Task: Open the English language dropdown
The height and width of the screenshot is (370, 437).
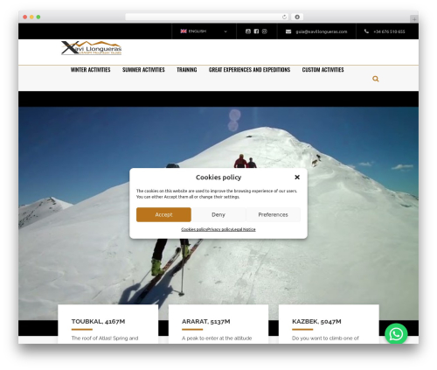Action: (204, 31)
